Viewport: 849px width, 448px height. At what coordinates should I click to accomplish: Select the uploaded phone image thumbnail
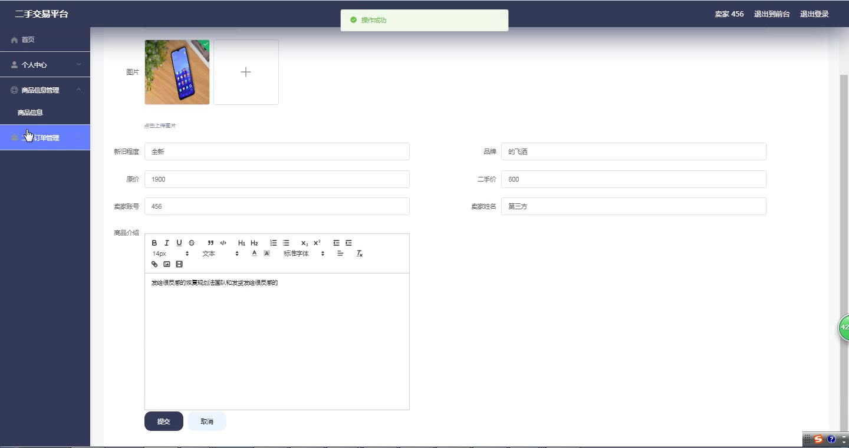[177, 72]
